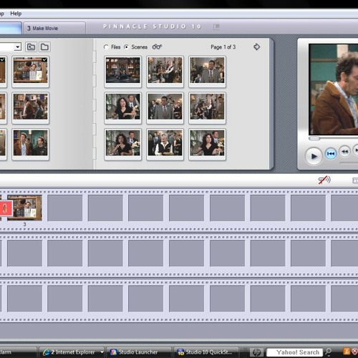
Task: Click the Page 1 of 3 label
Action: tap(223, 47)
